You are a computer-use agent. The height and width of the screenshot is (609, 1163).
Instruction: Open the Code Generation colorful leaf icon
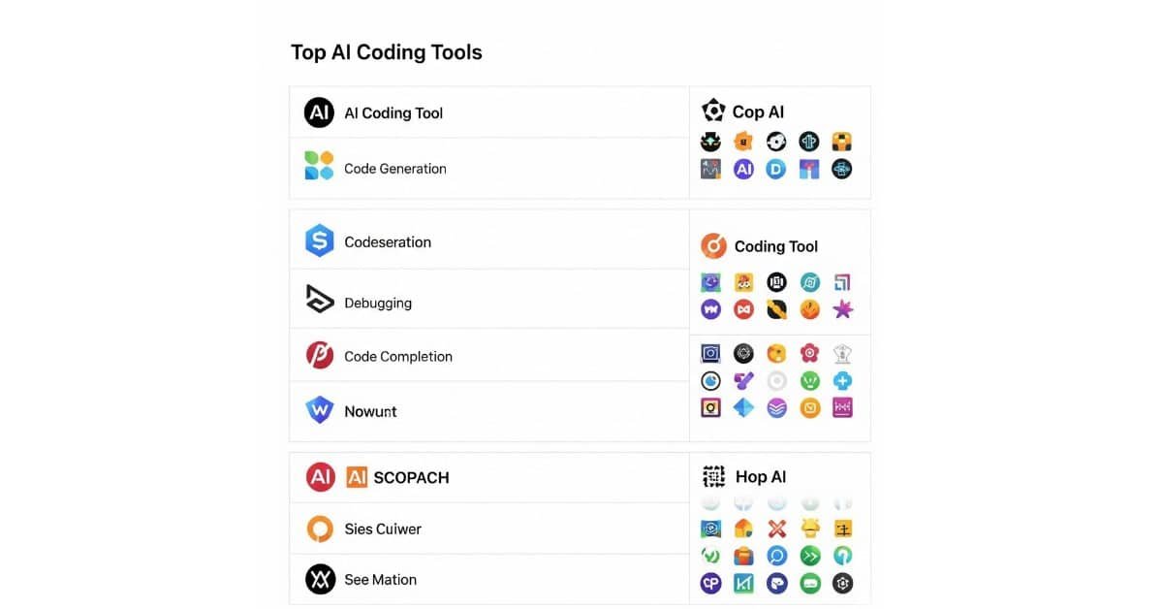pos(319,166)
